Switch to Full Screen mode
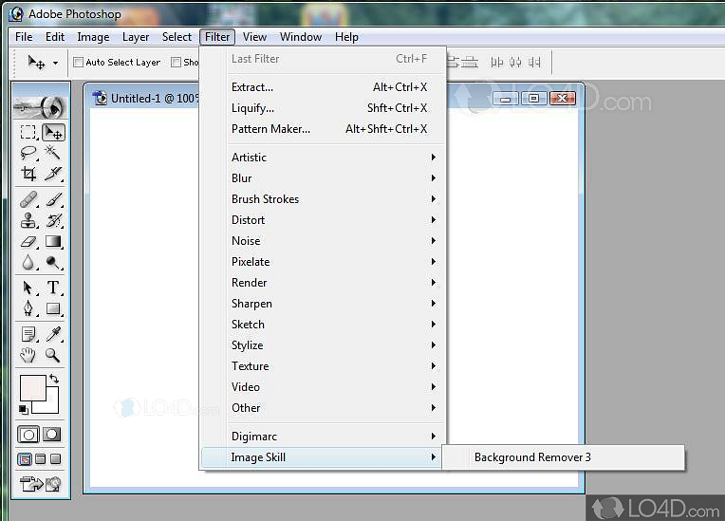The height and width of the screenshot is (521, 725). tap(55, 459)
